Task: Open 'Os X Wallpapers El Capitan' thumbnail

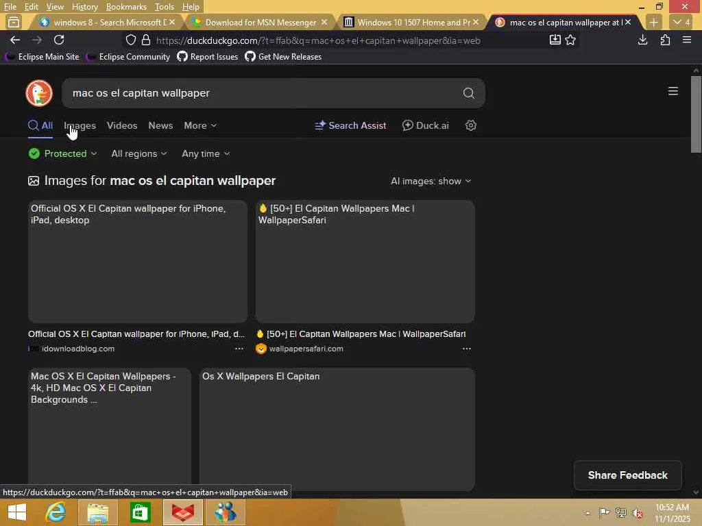Action: pos(337,429)
